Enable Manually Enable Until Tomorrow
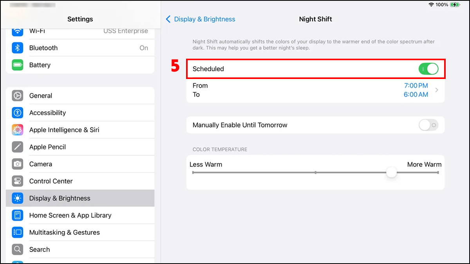The height and width of the screenshot is (264, 470). pyautogui.click(x=428, y=125)
